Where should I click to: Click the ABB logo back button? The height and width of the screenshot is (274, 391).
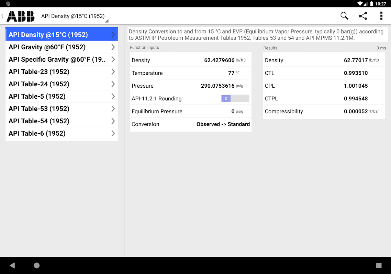click(x=18, y=16)
